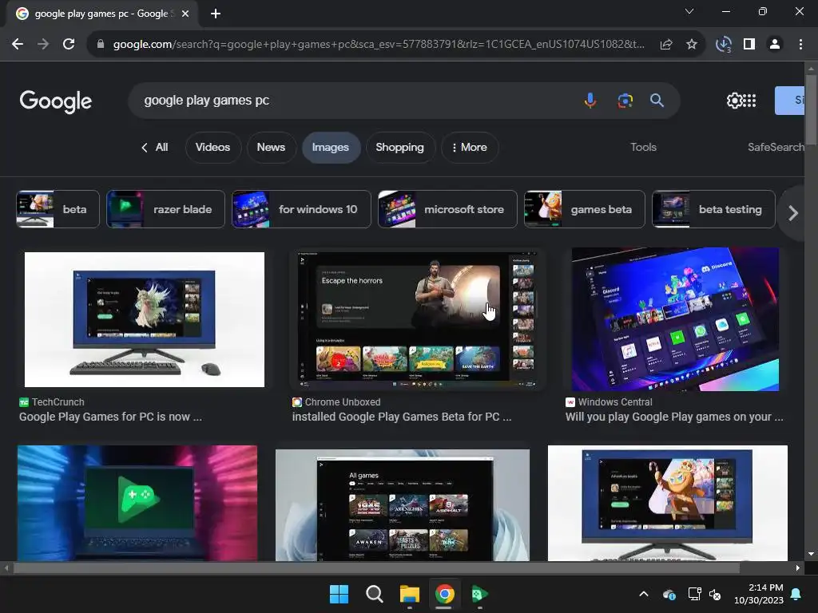This screenshot has height=613, width=818.
Task: Open the All games screenshot image
Action: tap(403, 505)
